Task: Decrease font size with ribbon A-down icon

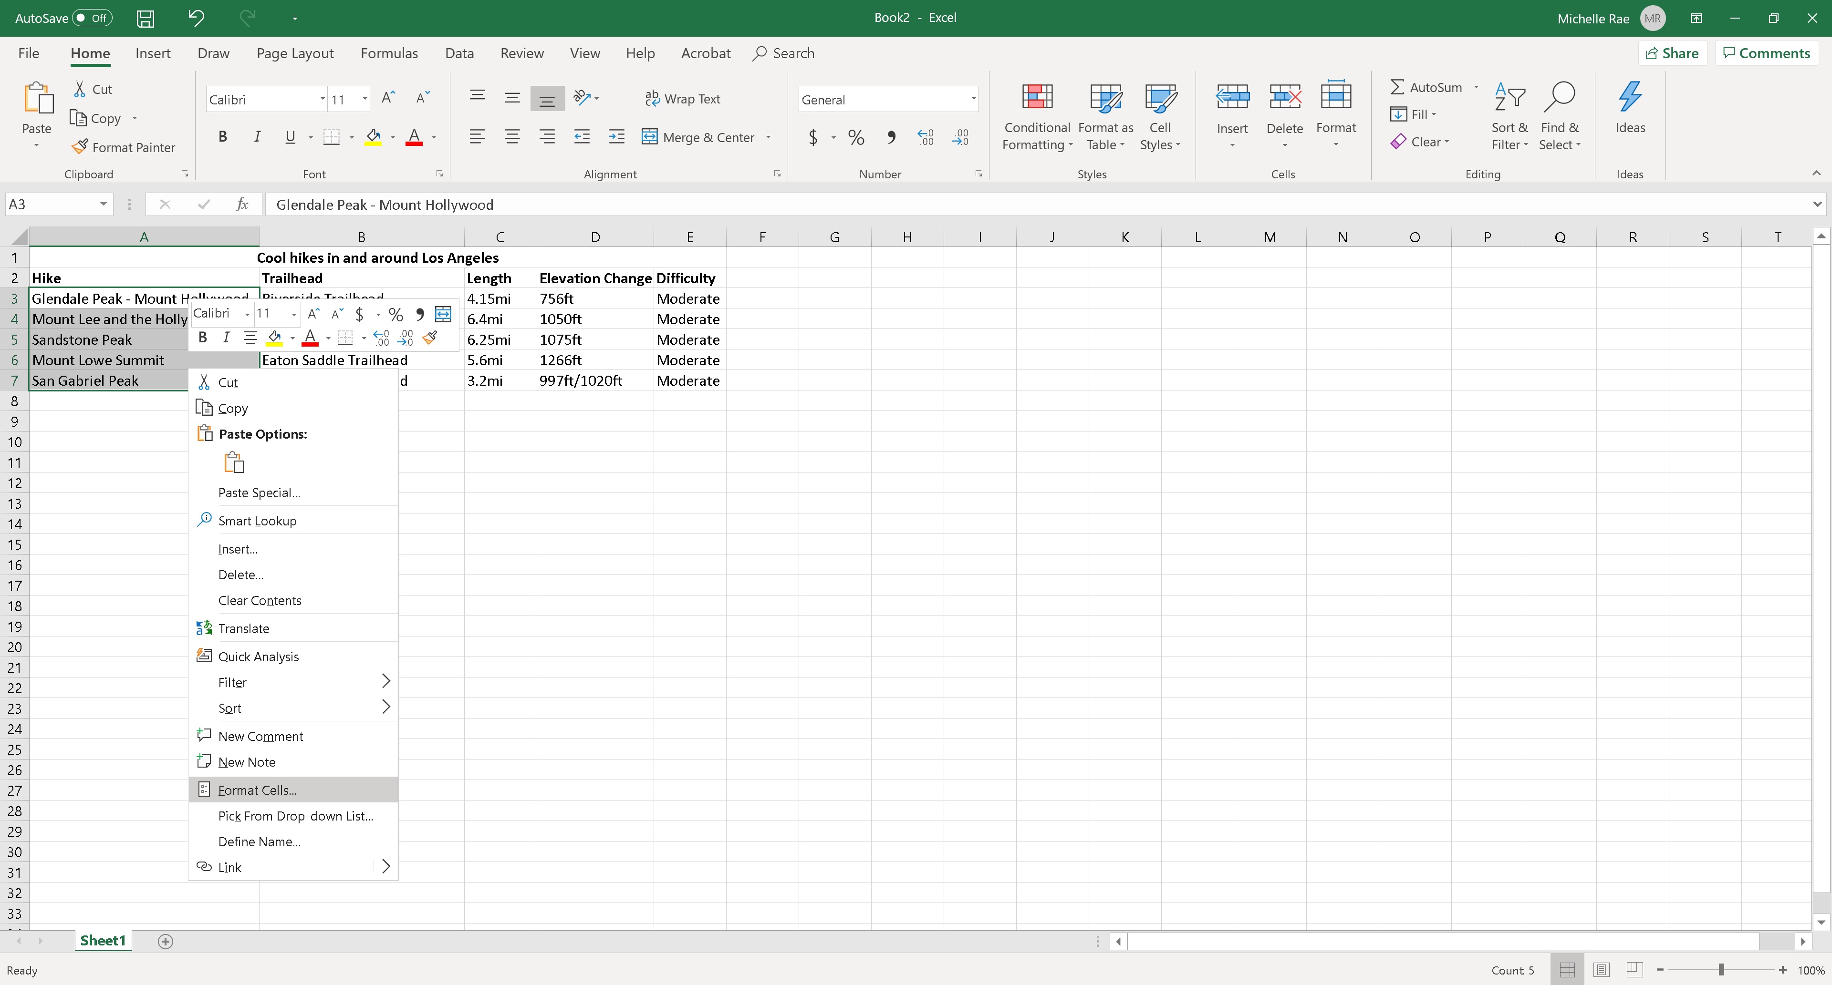Action: point(422,98)
